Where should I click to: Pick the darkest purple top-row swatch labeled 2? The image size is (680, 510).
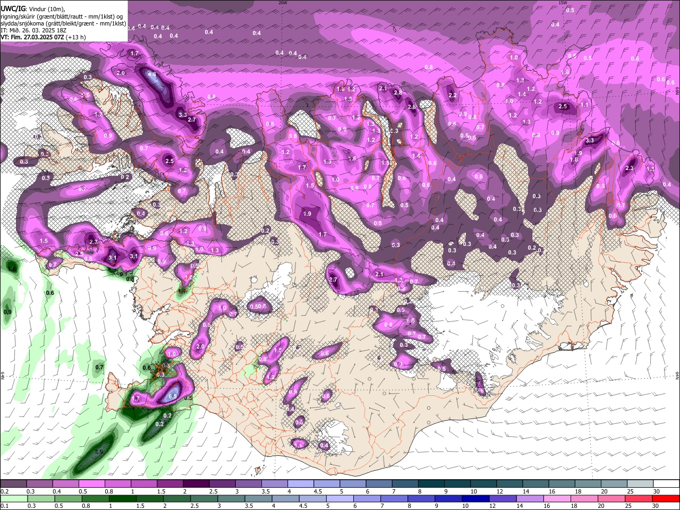(196, 484)
